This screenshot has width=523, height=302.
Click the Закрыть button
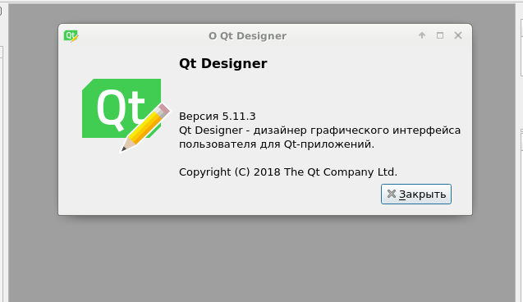tap(416, 194)
